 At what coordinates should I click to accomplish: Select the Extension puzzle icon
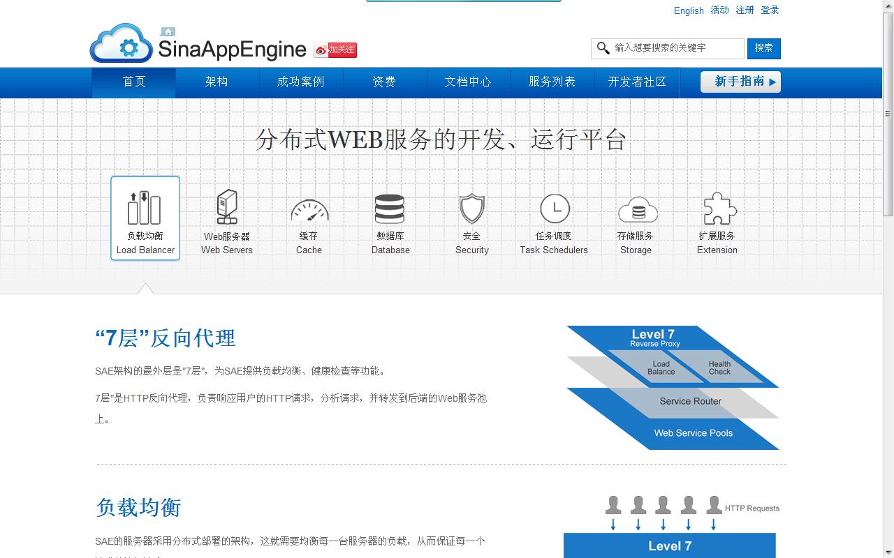719,209
